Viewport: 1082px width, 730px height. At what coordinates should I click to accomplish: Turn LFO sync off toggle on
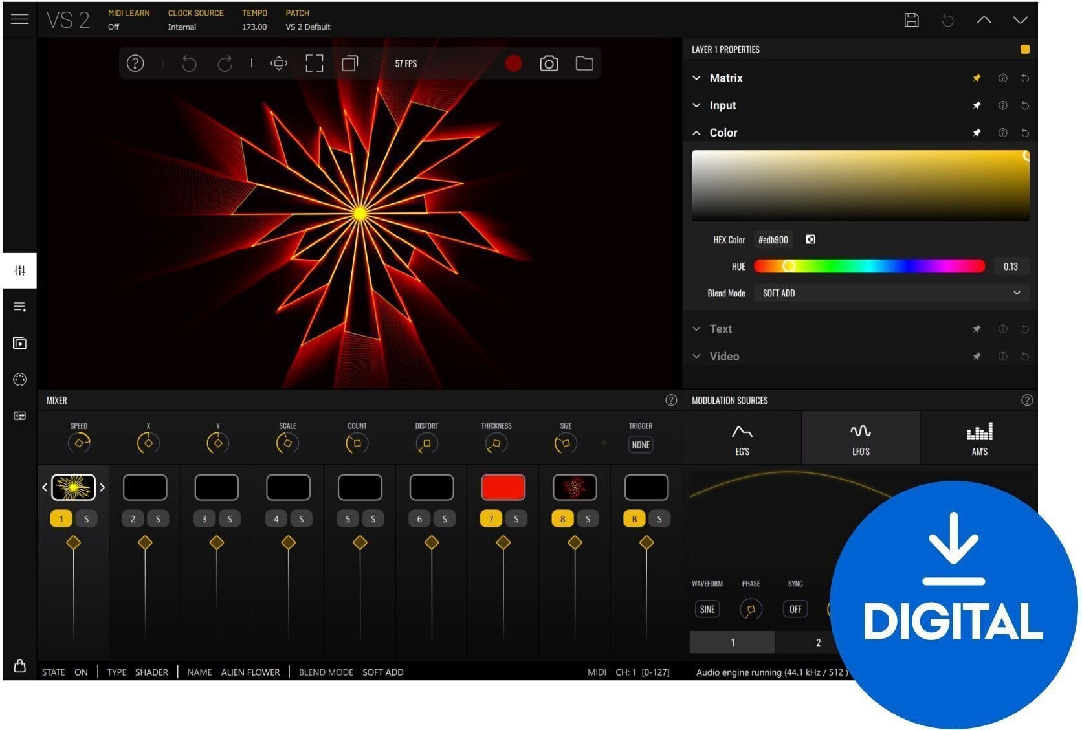(x=795, y=608)
